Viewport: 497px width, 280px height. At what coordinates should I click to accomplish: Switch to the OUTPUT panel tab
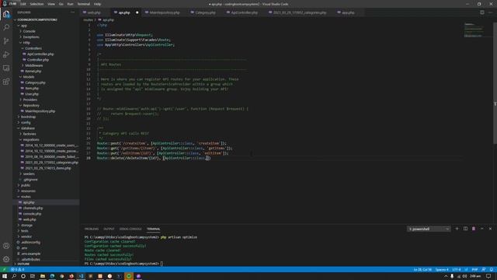tap(109, 229)
